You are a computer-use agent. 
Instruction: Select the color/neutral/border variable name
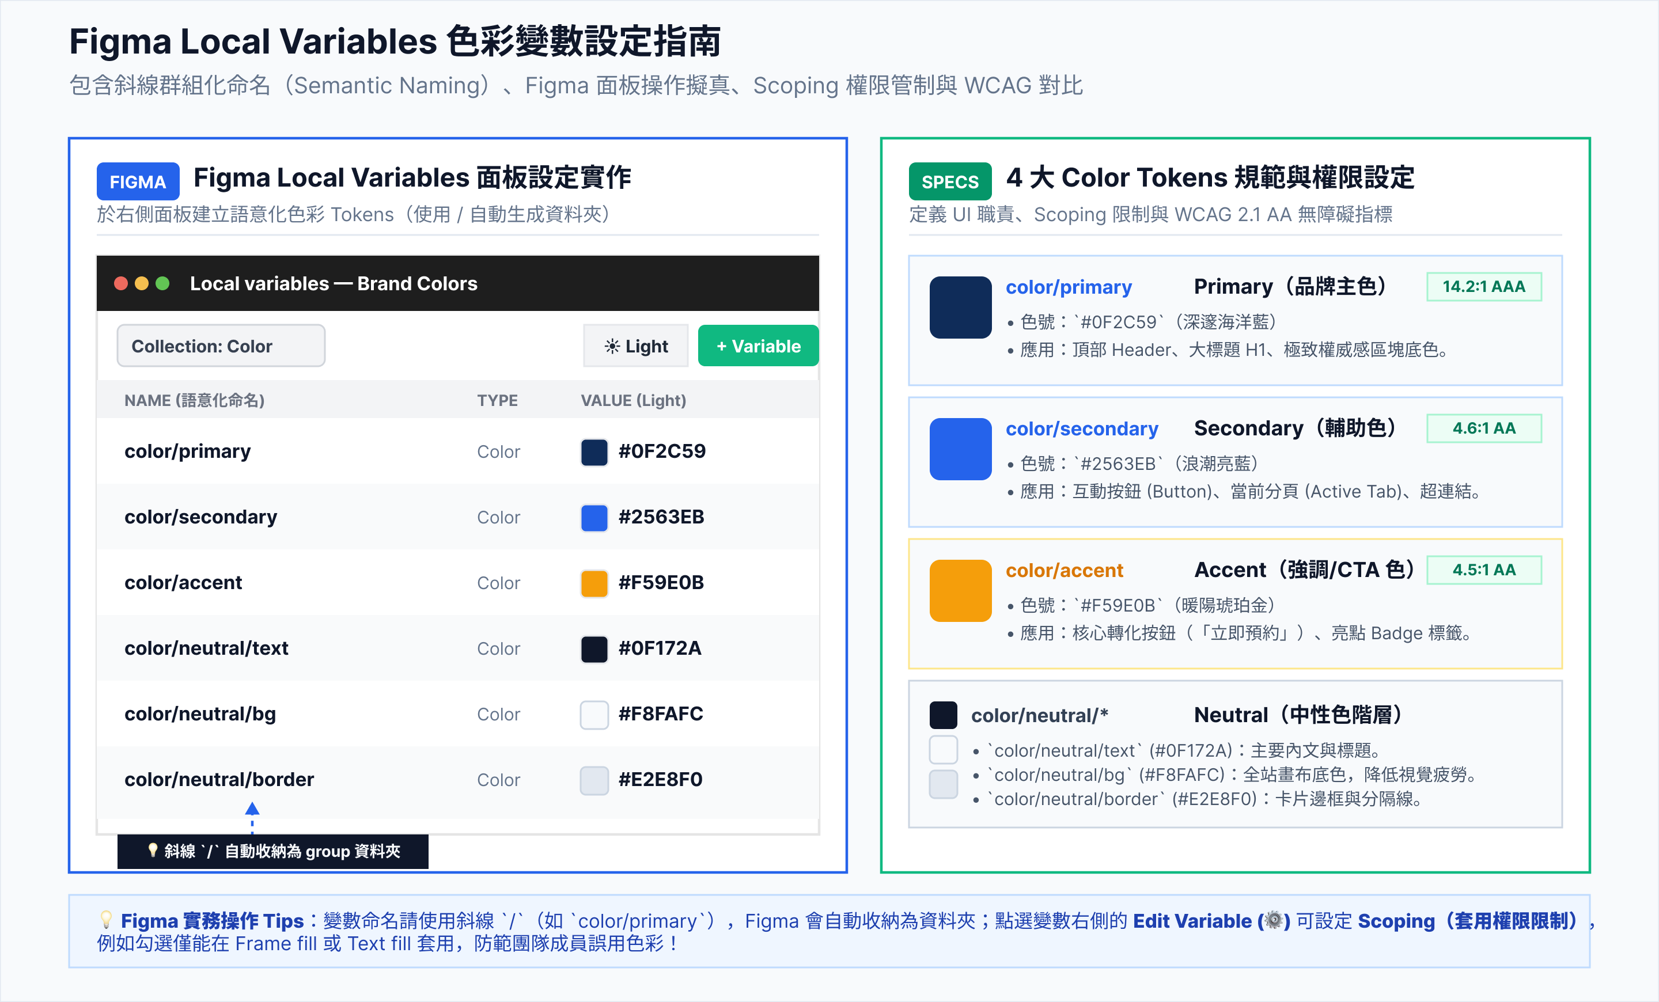pos(219,779)
